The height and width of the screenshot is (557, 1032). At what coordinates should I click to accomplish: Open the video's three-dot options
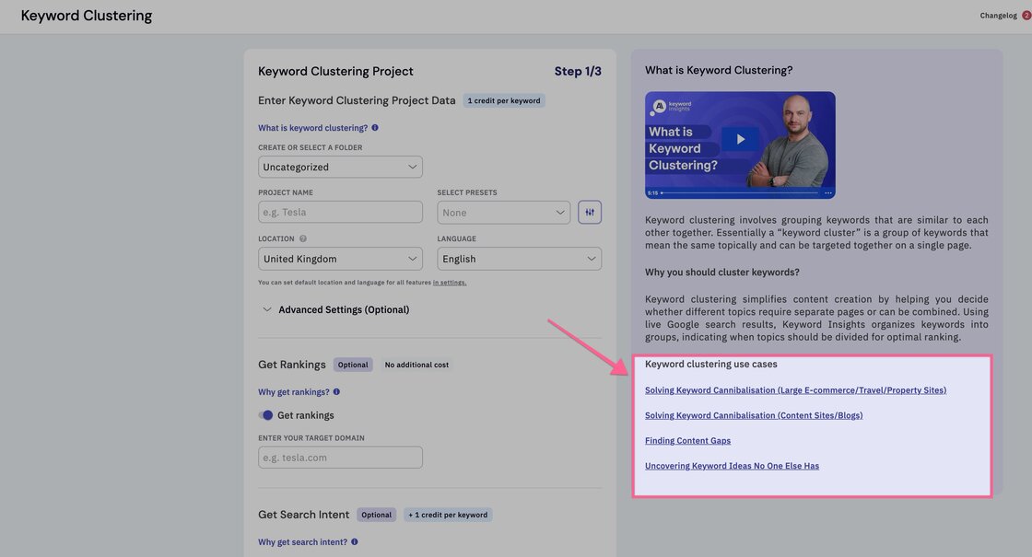pyautogui.click(x=828, y=193)
